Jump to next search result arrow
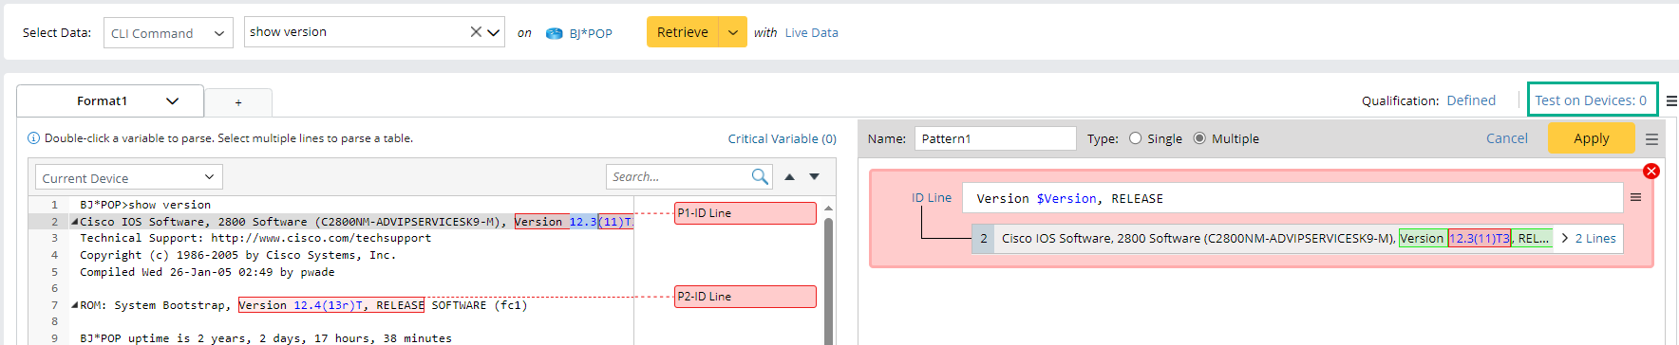1679x345 pixels. pos(815,176)
